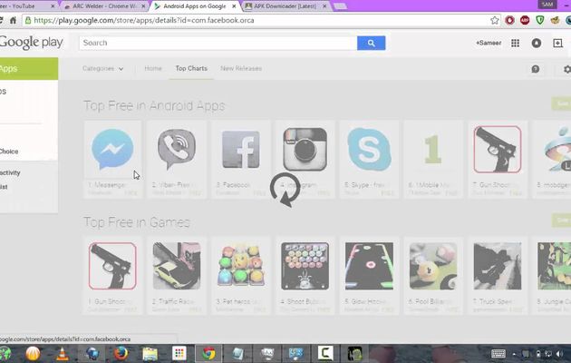The width and height of the screenshot is (571, 363).
Task: Open Camtasia icon on the taskbar
Action: pyautogui.click(x=325, y=353)
